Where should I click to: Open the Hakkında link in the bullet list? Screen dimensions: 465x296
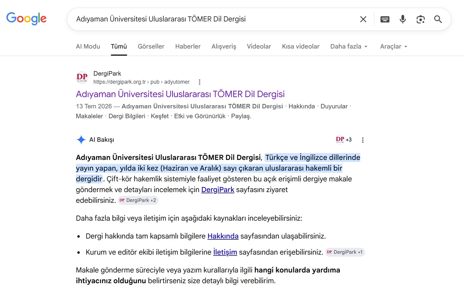click(x=223, y=236)
